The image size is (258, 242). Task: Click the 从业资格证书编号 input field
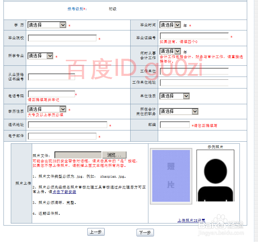point(52,77)
